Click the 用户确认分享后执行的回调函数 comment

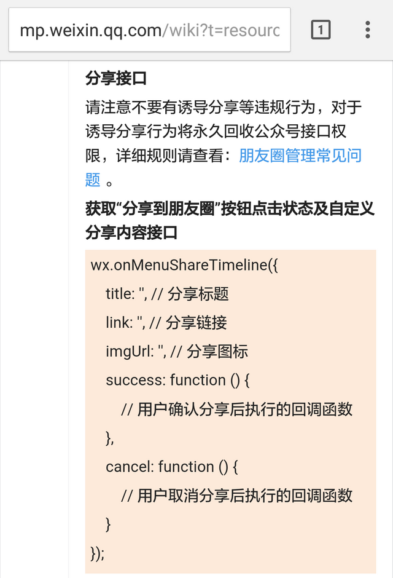[x=237, y=410]
